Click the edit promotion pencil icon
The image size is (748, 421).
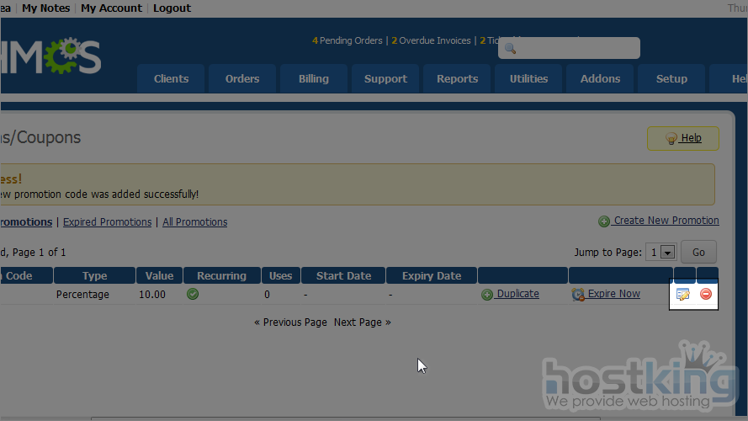tap(683, 294)
